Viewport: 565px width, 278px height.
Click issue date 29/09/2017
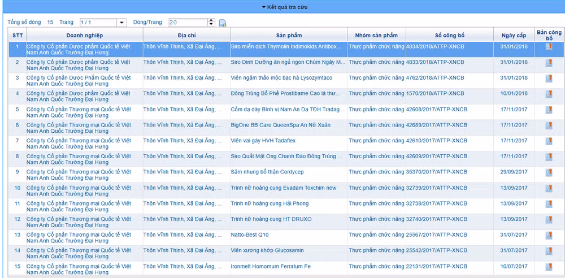point(514,172)
